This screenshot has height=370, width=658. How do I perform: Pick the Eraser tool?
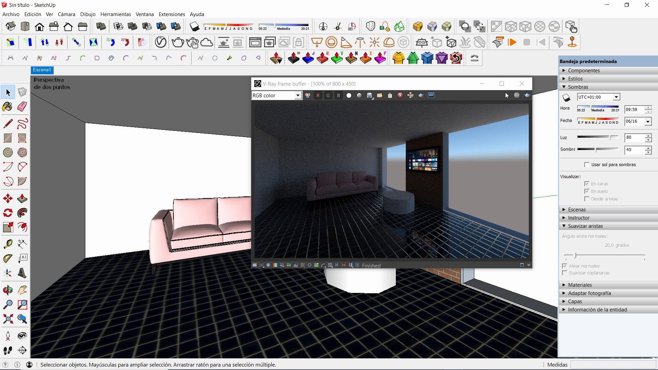coord(22,107)
